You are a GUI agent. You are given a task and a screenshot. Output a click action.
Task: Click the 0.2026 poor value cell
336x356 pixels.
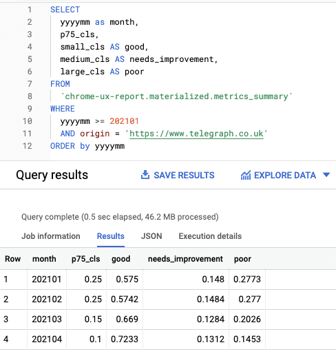pyautogui.click(x=247, y=320)
